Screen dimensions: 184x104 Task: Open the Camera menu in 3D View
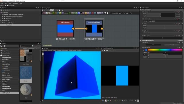(59, 50)
